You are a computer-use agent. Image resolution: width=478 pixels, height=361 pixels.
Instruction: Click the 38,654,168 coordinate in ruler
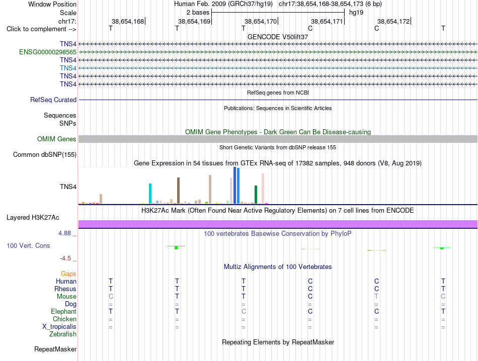[x=128, y=21]
